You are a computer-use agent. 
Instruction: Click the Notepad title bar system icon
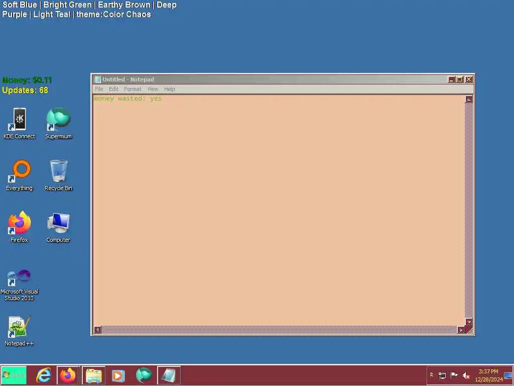[97, 79]
